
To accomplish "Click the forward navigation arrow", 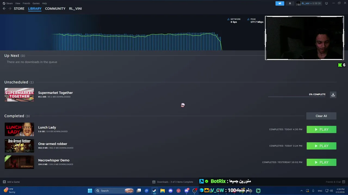I will pyautogui.click(x=10, y=9).
